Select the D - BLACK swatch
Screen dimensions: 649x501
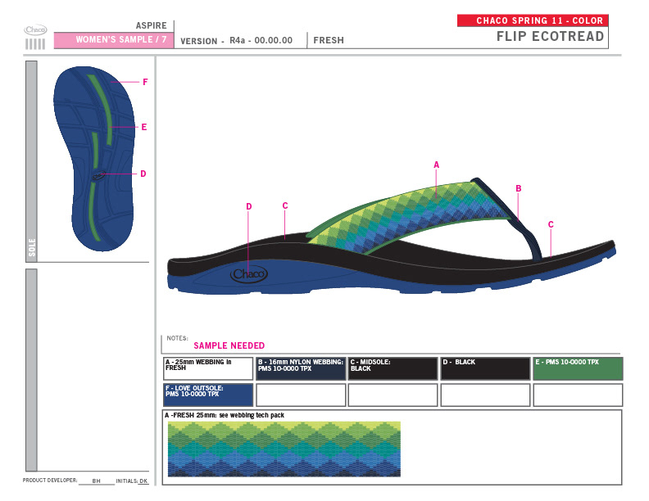[x=485, y=368]
